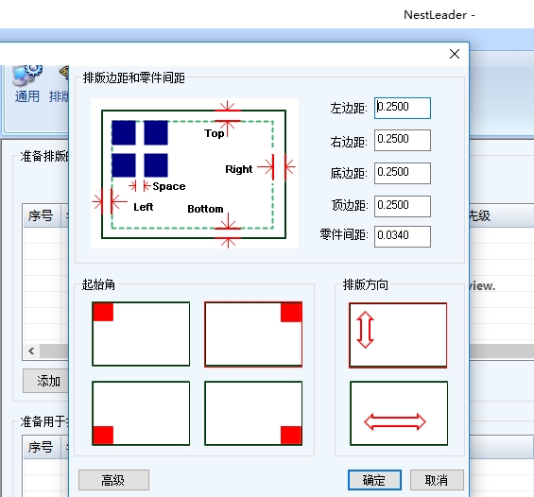
Task: Select the bottom-left starting corner option
Action: 141,413
